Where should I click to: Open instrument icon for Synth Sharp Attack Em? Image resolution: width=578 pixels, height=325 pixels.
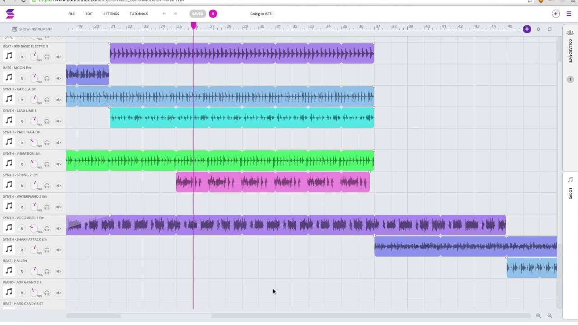(x=9, y=249)
